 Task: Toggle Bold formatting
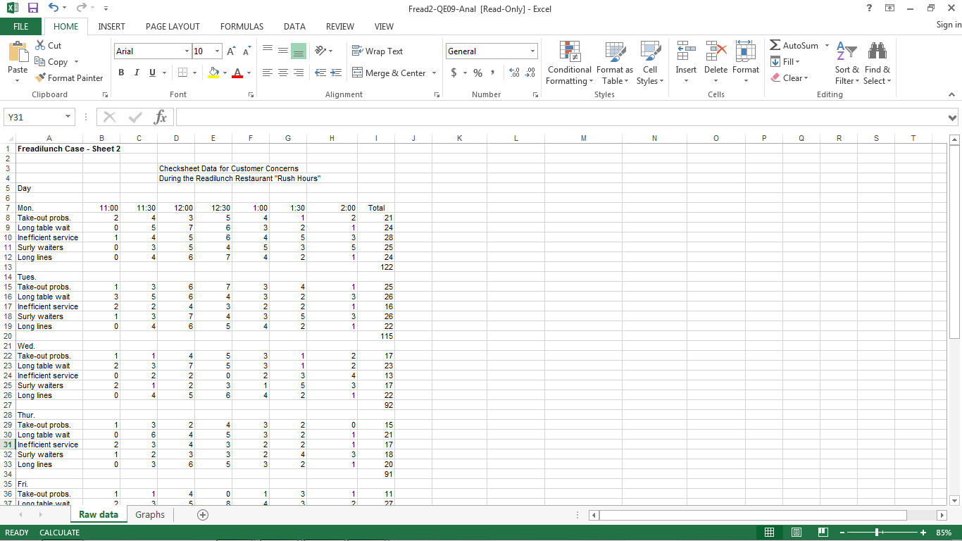(121, 73)
